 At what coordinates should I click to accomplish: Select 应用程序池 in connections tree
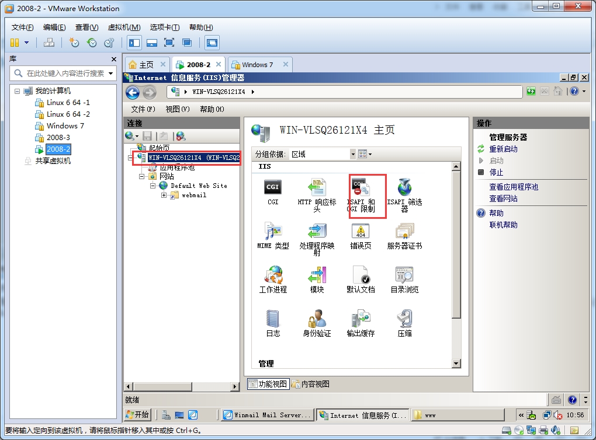(177, 167)
